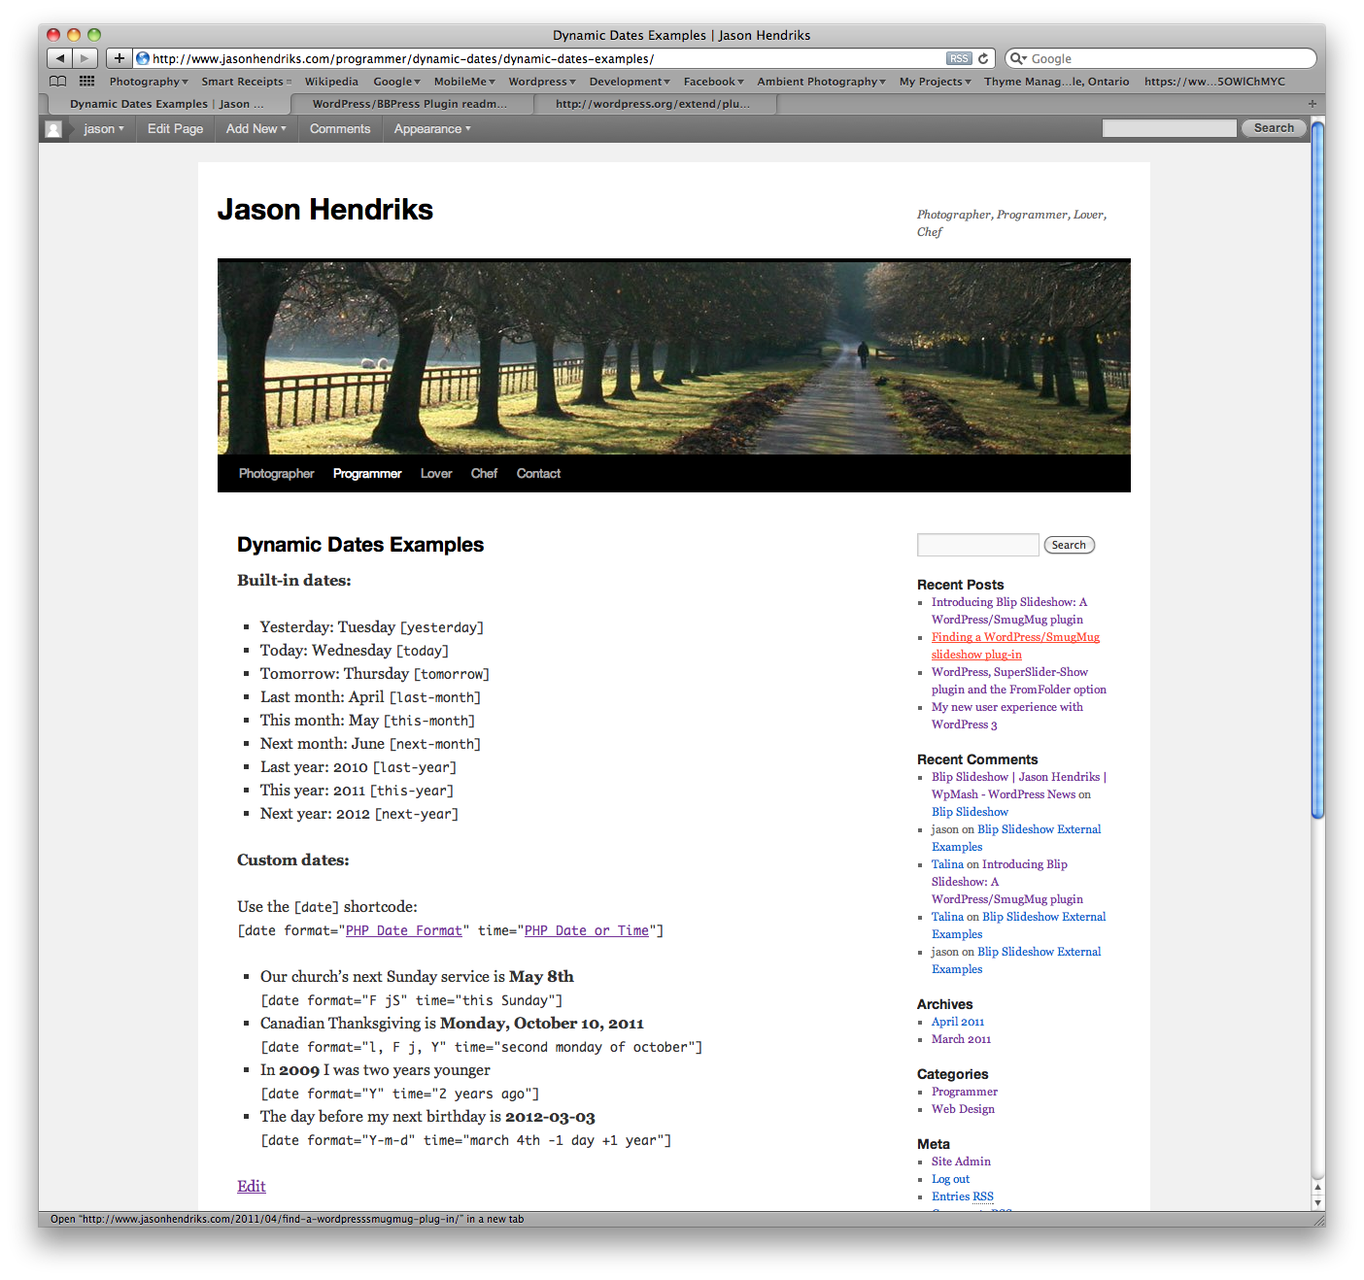Open the PHP Date Format link

pyautogui.click(x=403, y=930)
